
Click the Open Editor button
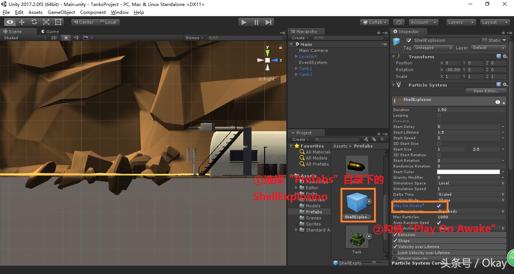[485, 91]
